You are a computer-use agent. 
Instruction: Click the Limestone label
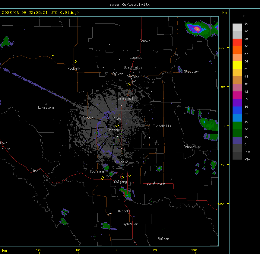(46, 107)
